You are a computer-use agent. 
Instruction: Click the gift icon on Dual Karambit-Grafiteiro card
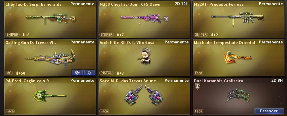pos(197,86)
